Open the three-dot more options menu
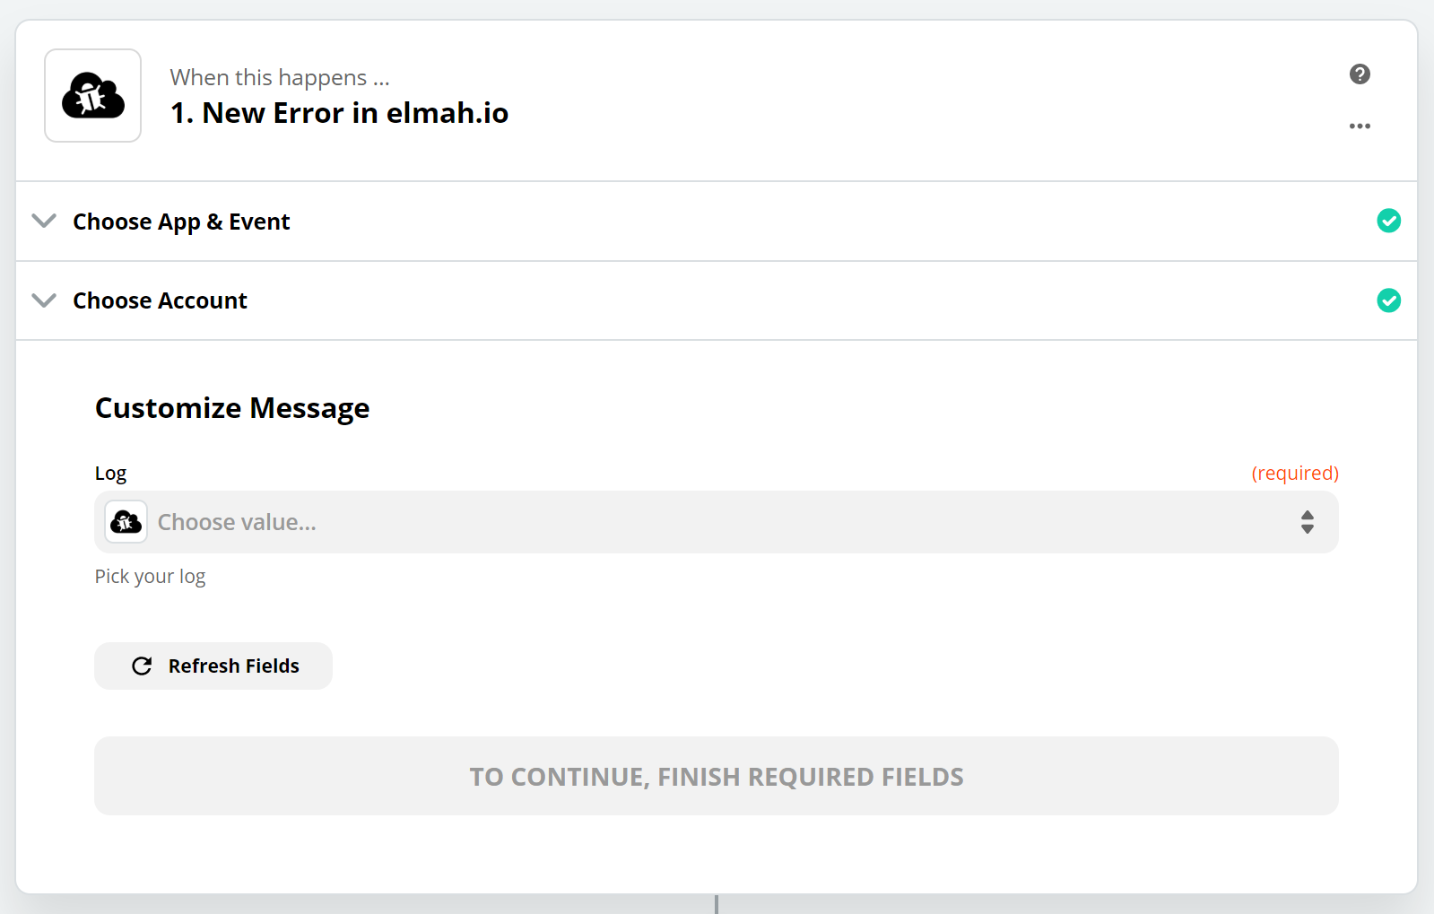This screenshot has width=1434, height=914. [x=1360, y=126]
